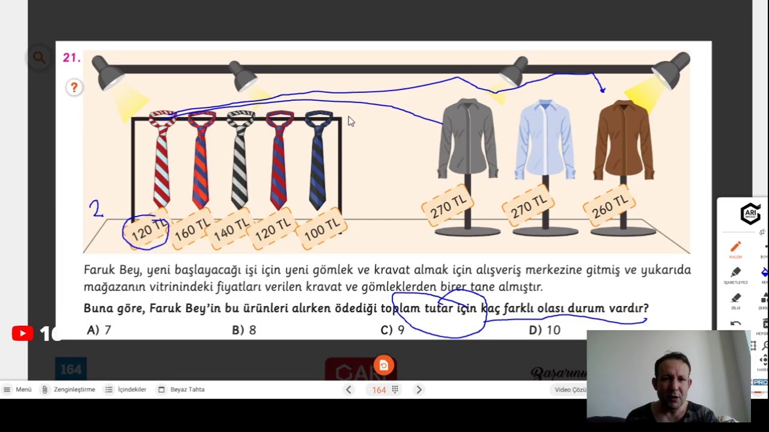This screenshot has height=432, width=769.
Task: Select answer option B) 8
Action: [x=244, y=330]
